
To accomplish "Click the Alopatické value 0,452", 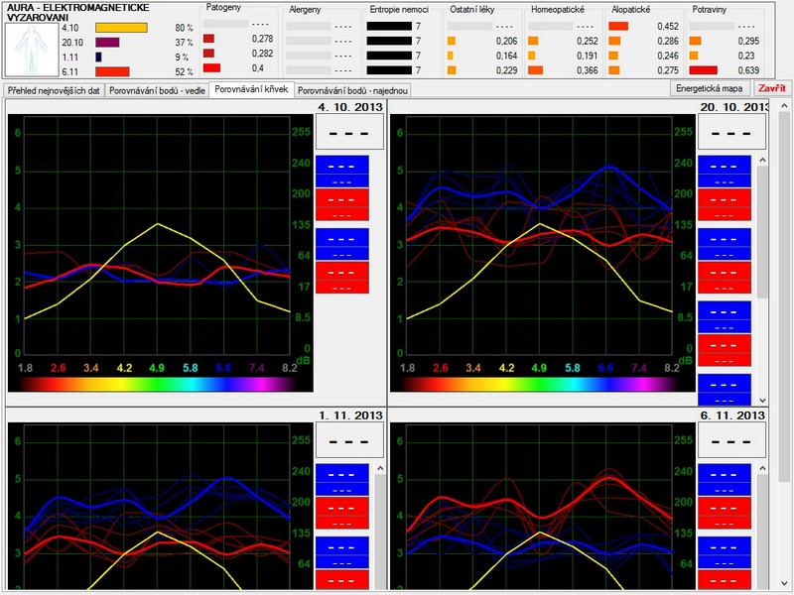I will pos(668,27).
